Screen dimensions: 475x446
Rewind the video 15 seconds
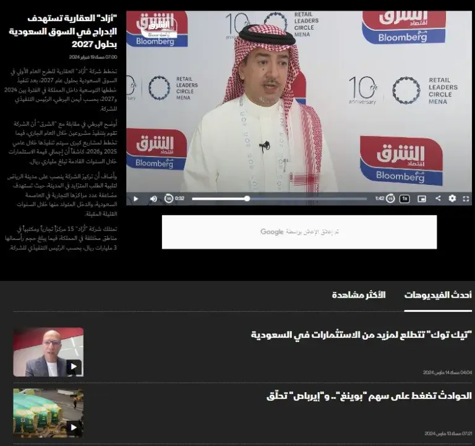169,199
